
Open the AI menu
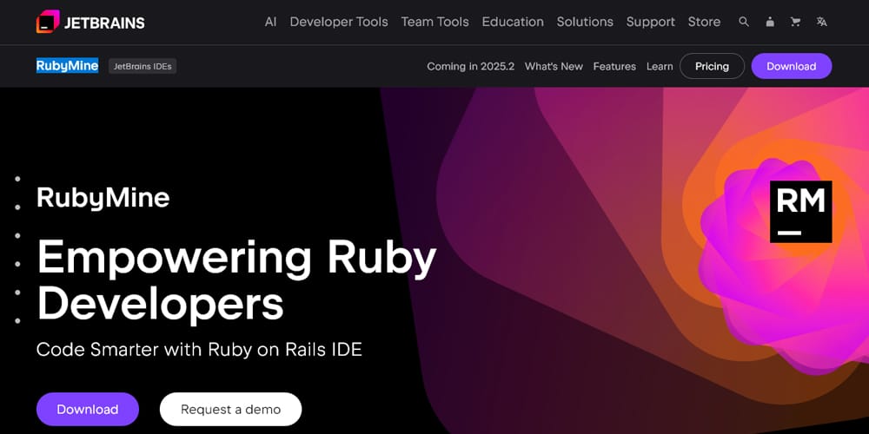pos(270,23)
